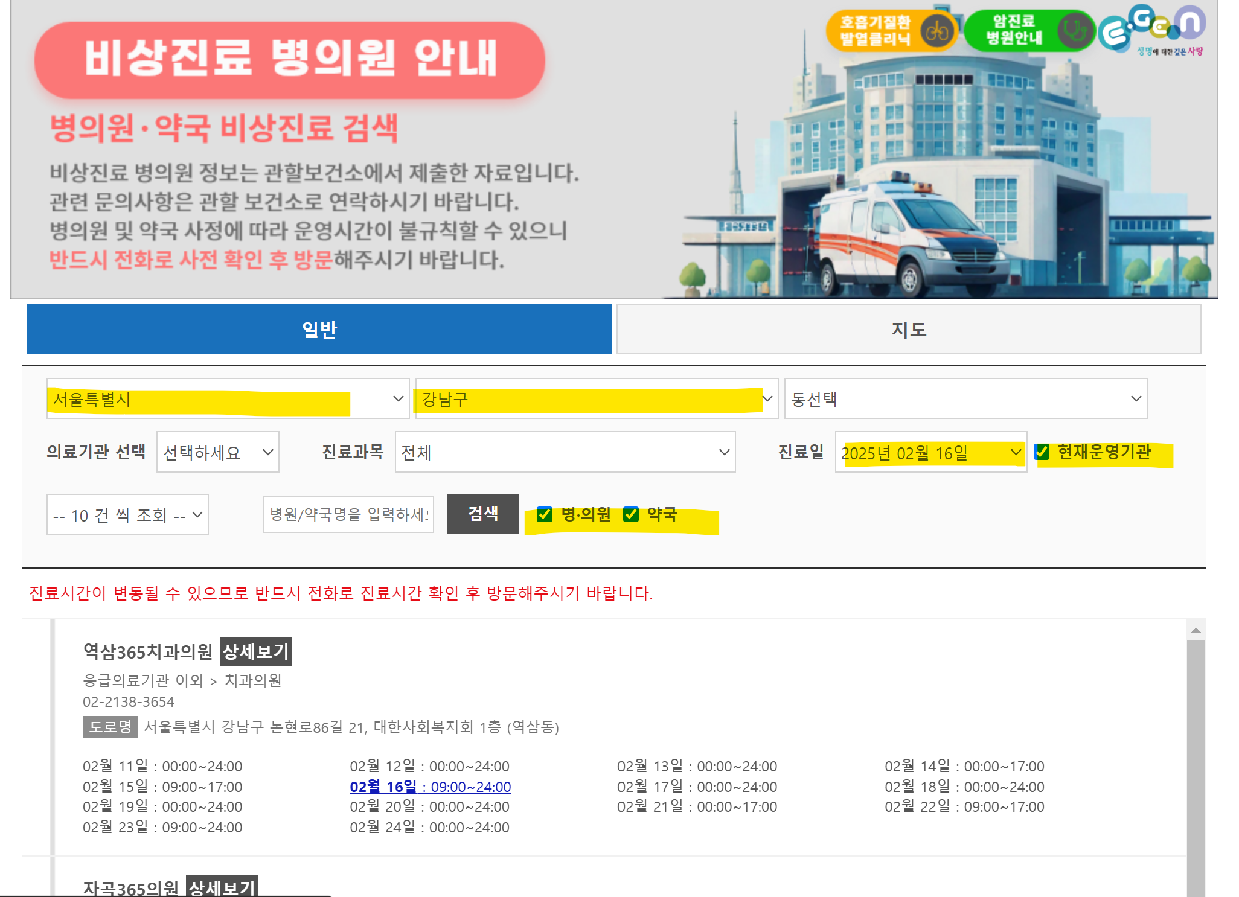Switch to the 지도 map tab
Screen dimensions: 1239x897
pos(908,329)
